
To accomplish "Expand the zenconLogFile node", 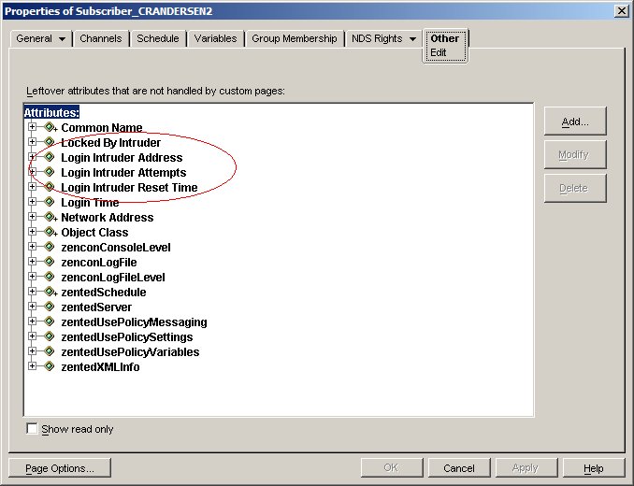I will point(33,262).
